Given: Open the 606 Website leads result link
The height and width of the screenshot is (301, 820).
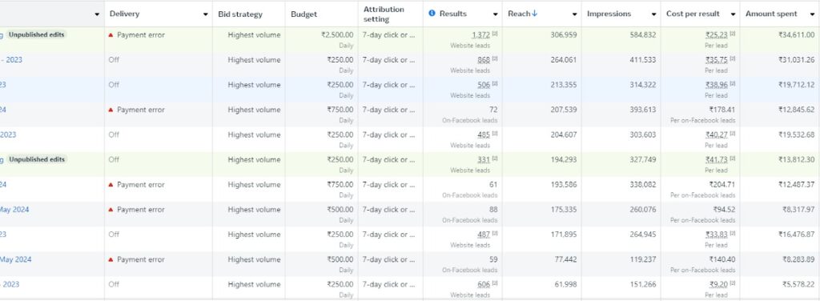Looking at the screenshot, I should [484, 284].
